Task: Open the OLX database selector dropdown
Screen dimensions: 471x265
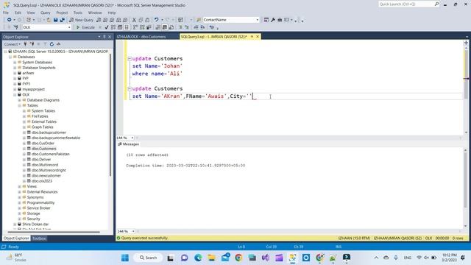Action: tap(69, 27)
